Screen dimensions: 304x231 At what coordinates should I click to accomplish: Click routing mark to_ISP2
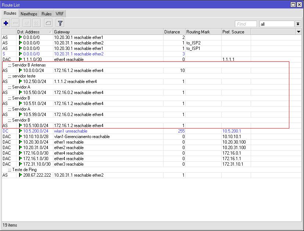(193, 43)
